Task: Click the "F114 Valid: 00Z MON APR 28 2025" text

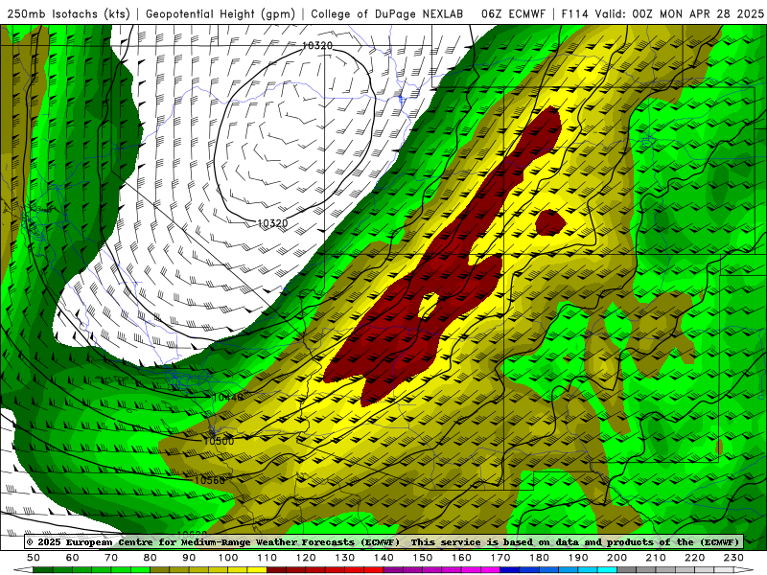Action: click(662, 13)
